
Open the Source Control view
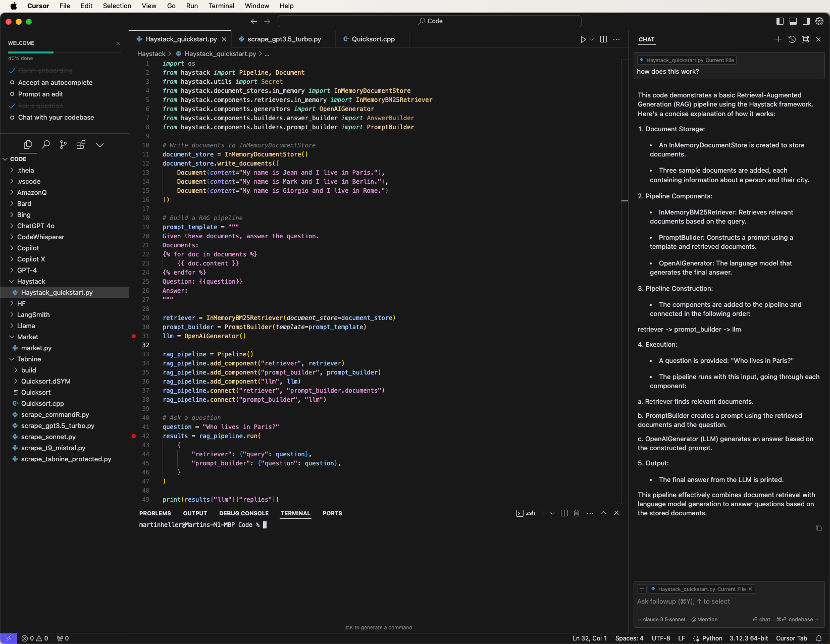[63, 145]
